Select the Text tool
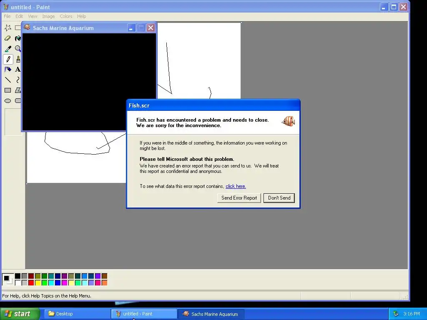Image resolution: width=427 pixels, height=320 pixels. point(18,70)
